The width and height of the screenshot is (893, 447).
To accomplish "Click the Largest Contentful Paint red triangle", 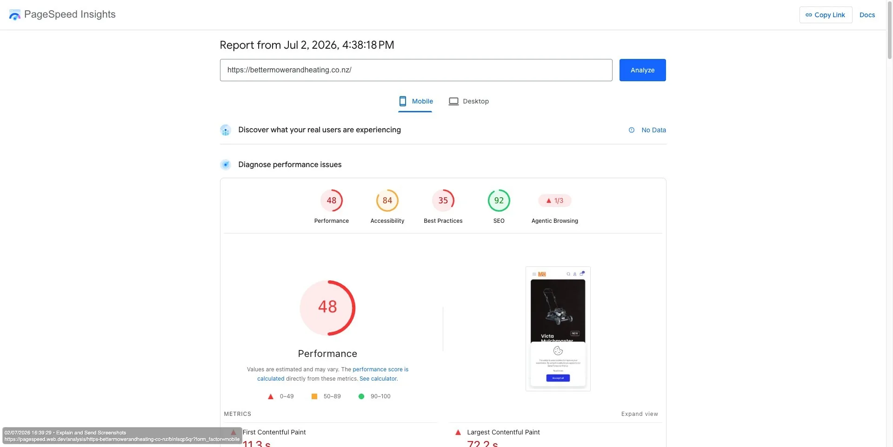I will tap(458, 432).
